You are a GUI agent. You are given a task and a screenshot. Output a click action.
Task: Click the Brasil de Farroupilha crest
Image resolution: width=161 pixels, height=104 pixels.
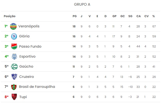14,87
